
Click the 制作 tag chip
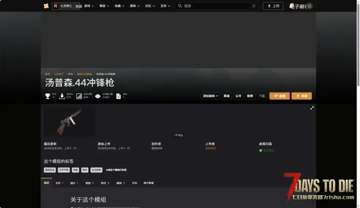point(85,170)
